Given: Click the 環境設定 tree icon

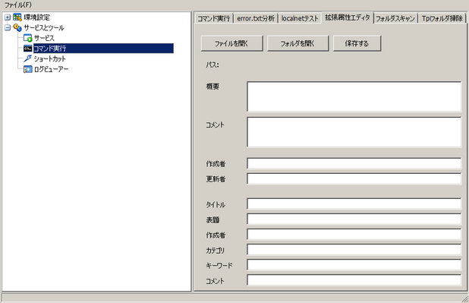Looking at the screenshot, I should click(x=17, y=17).
